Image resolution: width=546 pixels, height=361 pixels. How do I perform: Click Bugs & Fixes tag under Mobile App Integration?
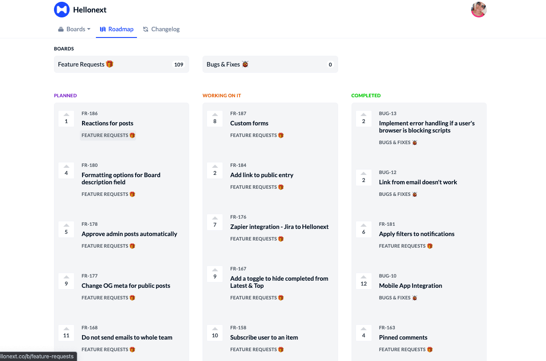pos(398,298)
